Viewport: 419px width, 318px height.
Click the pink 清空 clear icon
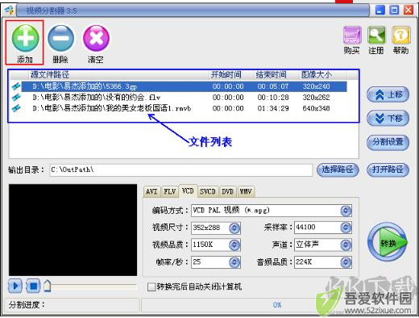96,38
